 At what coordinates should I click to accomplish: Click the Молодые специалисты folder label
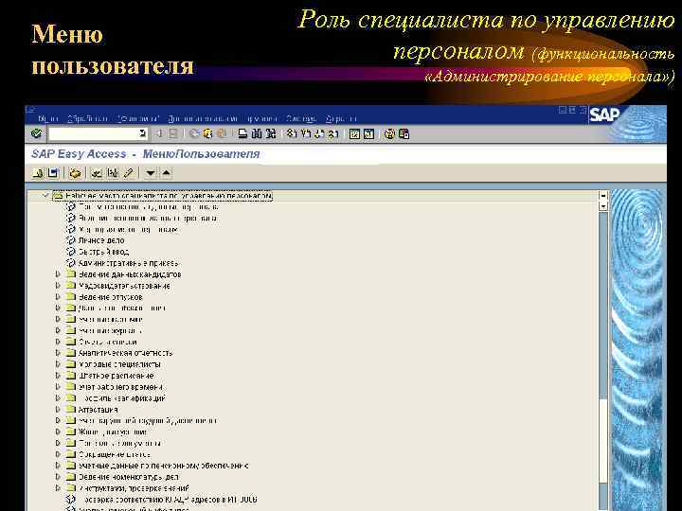click(x=119, y=364)
